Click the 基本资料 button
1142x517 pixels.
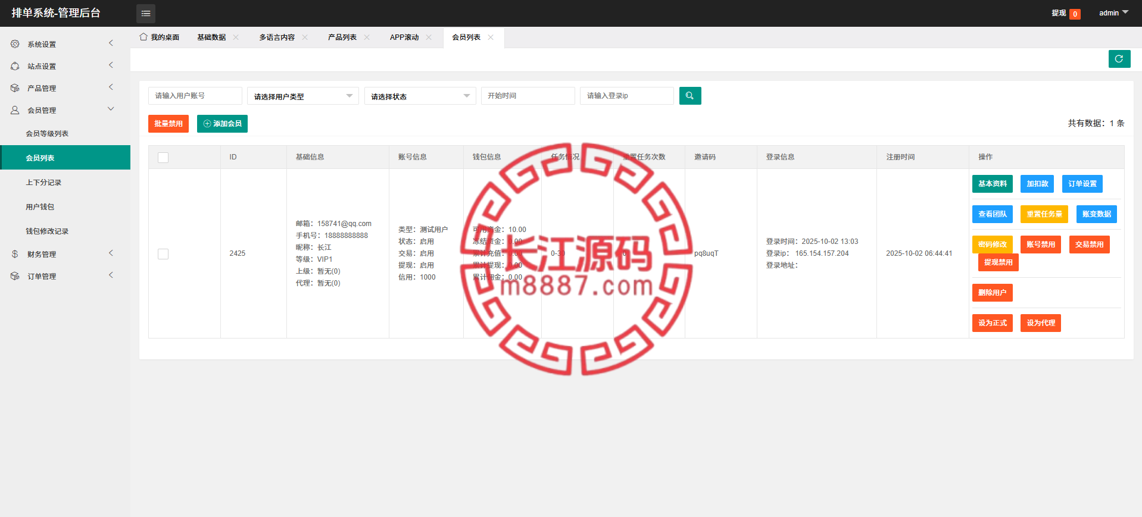tap(993, 184)
